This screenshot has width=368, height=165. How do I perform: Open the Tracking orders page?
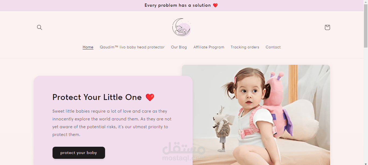coord(245,47)
